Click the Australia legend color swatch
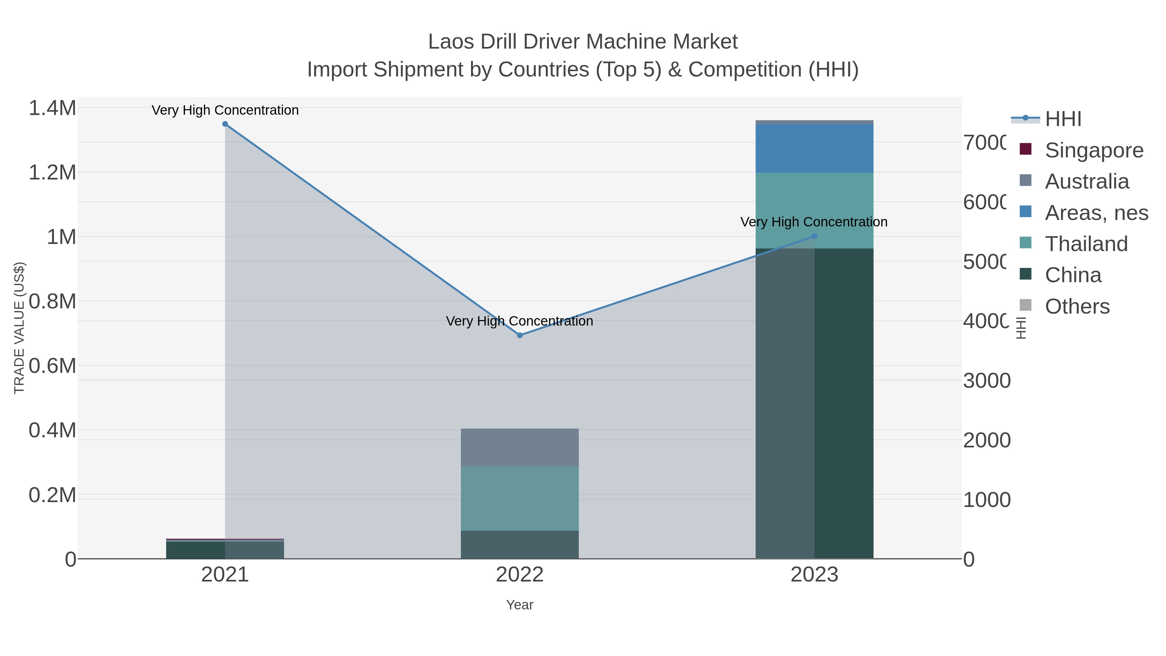Image resolution: width=1166 pixels, height=656 pixels. (x=1025, y=180)
